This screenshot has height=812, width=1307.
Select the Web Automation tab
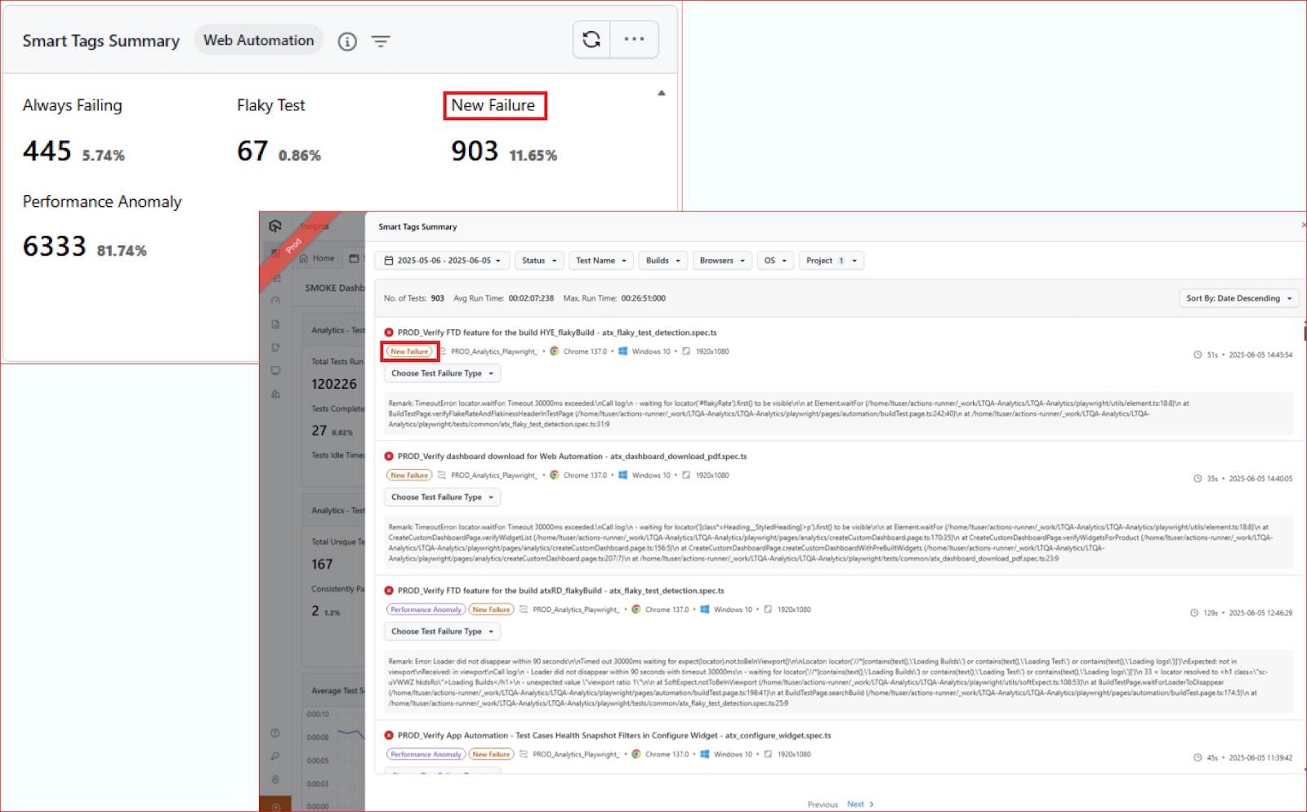click(258, 40)
